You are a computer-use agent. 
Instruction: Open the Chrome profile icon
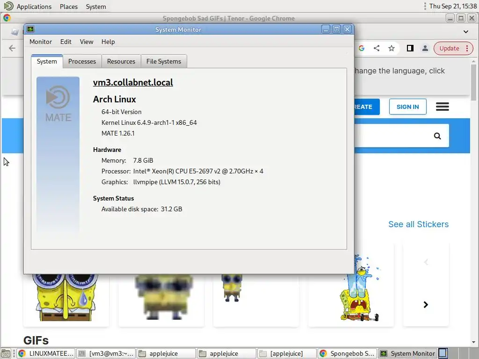[425, 48]
